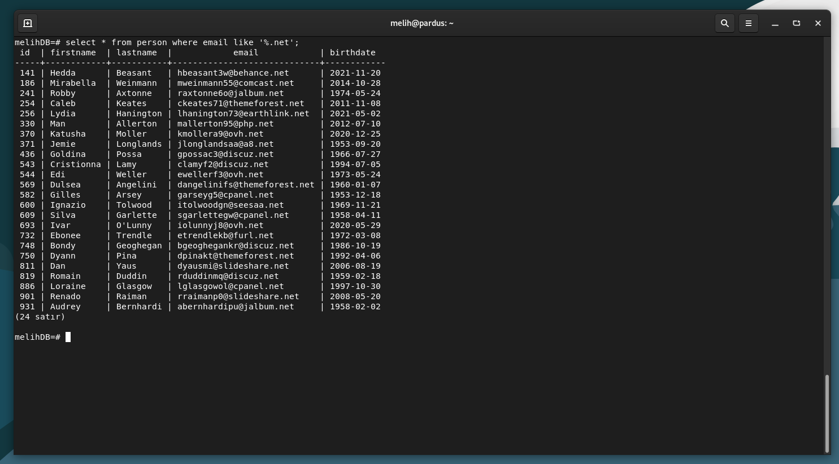Maximize the terminal window
839x464 pixels.
click(797, 23)
